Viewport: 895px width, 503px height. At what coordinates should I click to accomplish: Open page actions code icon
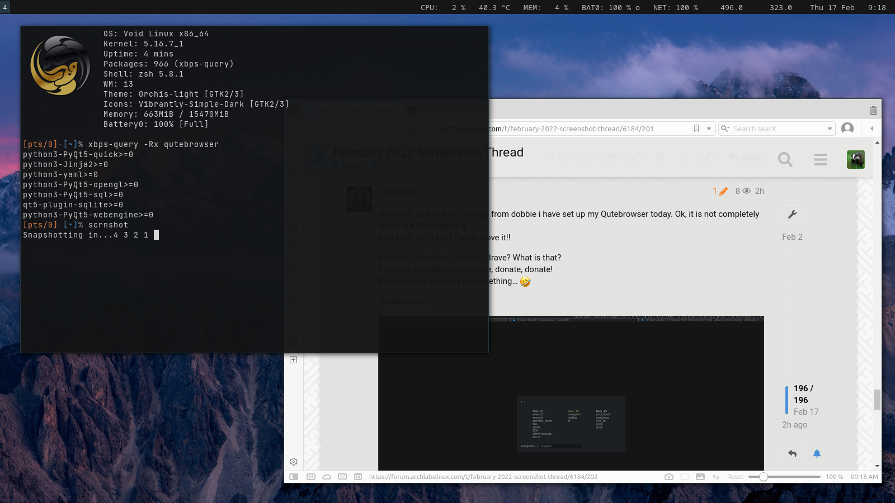[x=716, y=477]
